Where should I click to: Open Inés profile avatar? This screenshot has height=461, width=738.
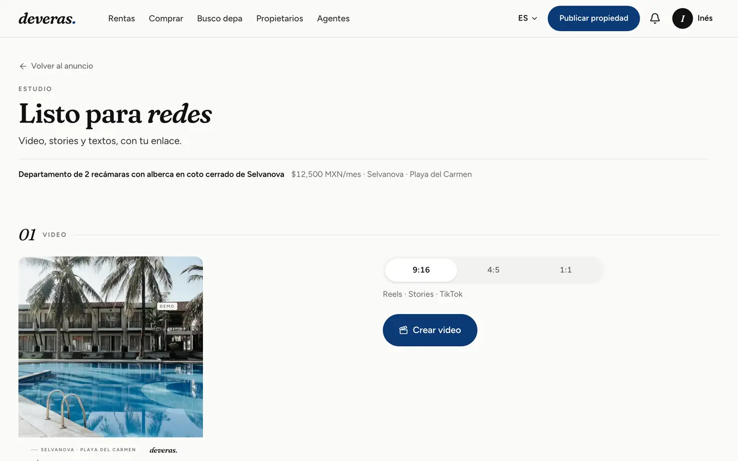point(682,18)
